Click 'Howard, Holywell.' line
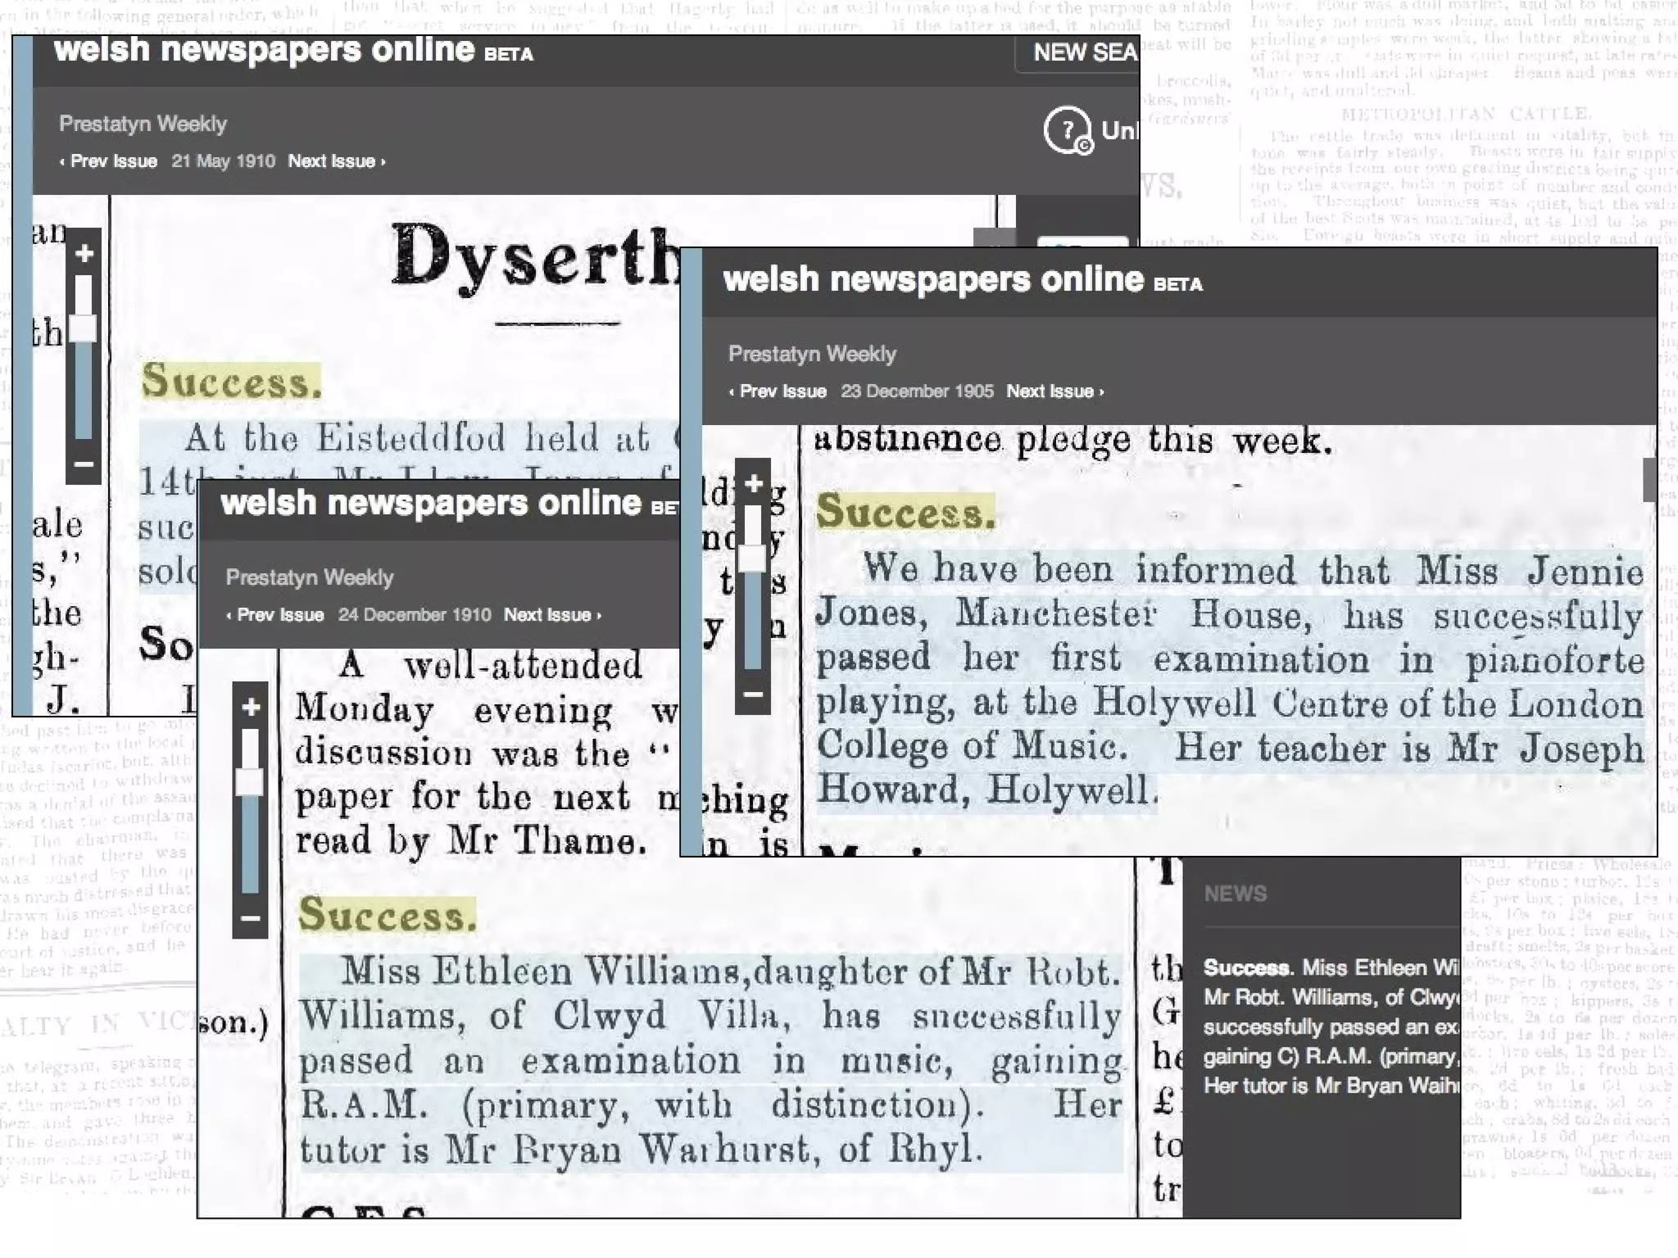The width and height of the screenshot is (1678, 1258). click(987, 790)
